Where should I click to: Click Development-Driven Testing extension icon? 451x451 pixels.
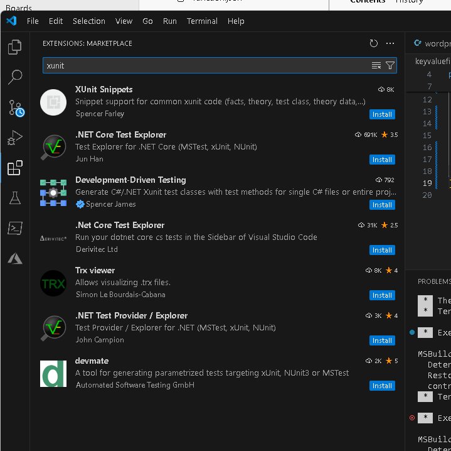(x=53, y=193)
